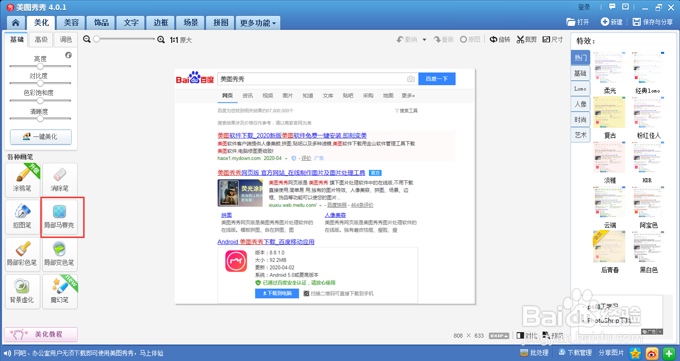Screen dimensions: 680x361
Task: Apply the 柔光 effect thumbnail
Action: click(609, 68)
